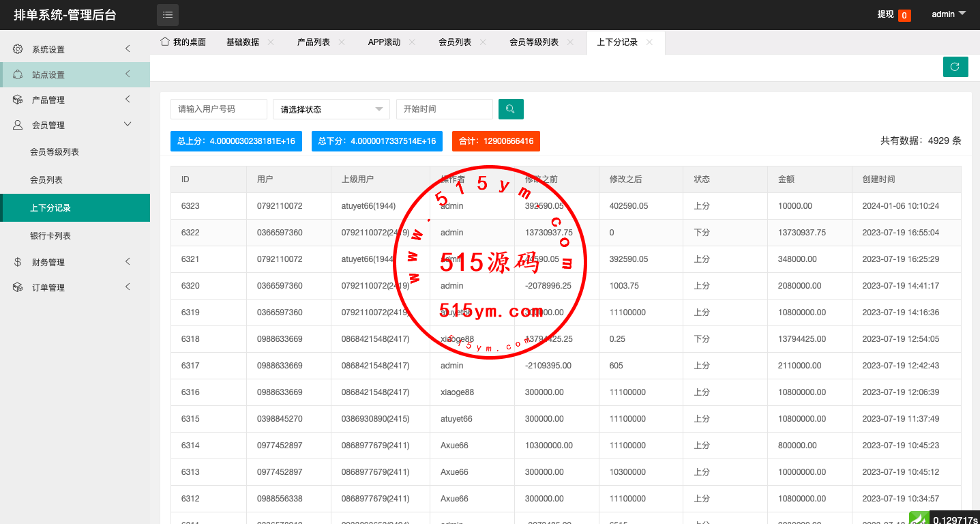
Task: Click the user number input field
Action: [x=218, y=109]
